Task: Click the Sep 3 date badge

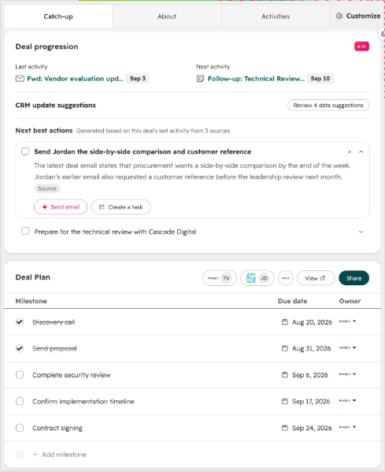Action: [138, 79]
